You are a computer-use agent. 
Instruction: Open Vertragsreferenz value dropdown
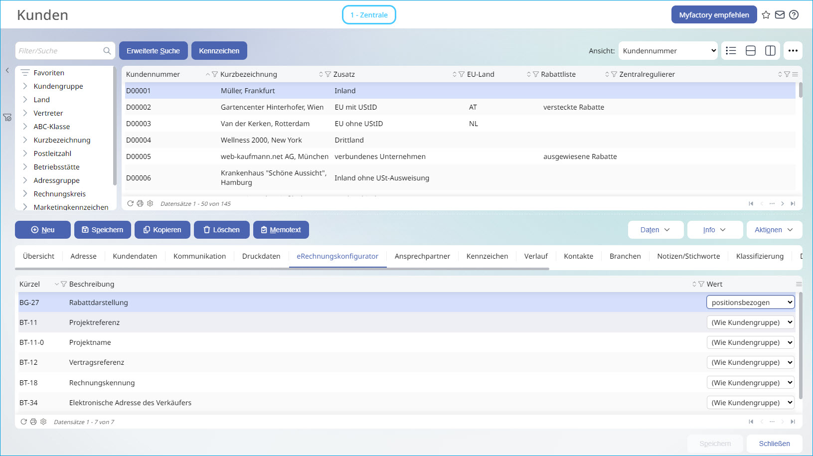coord(751,362)
